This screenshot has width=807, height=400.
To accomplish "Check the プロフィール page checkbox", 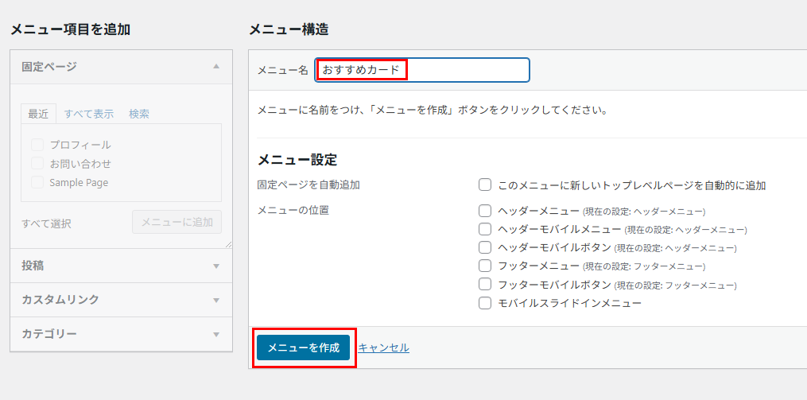I will point(37,145).
